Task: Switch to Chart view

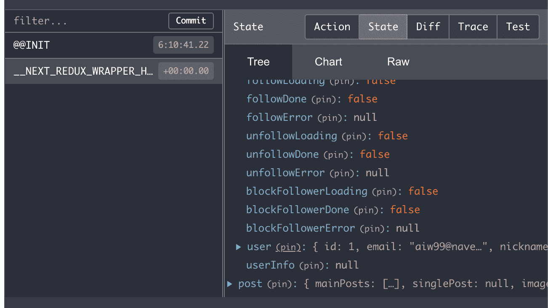Action: [328, 62]
